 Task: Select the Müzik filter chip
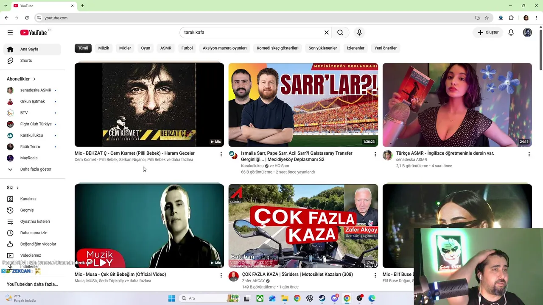coord(104,48)
